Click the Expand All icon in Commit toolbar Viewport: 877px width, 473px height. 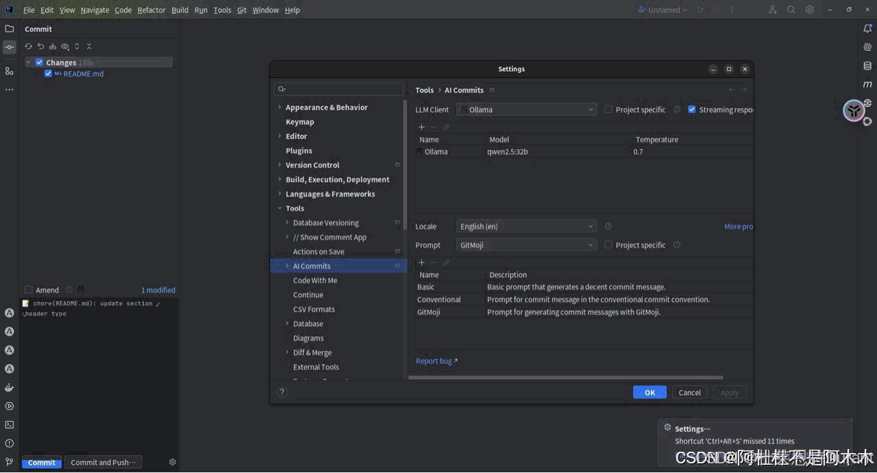(77, 47)
